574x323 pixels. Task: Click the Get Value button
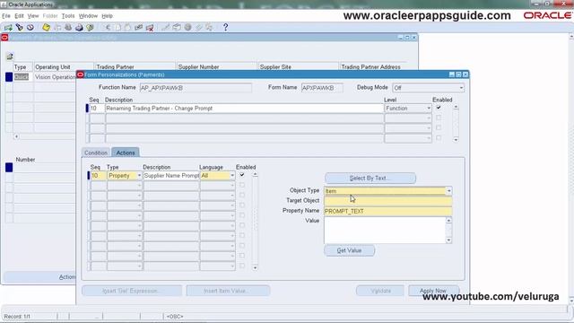click(x=349, y=250)
